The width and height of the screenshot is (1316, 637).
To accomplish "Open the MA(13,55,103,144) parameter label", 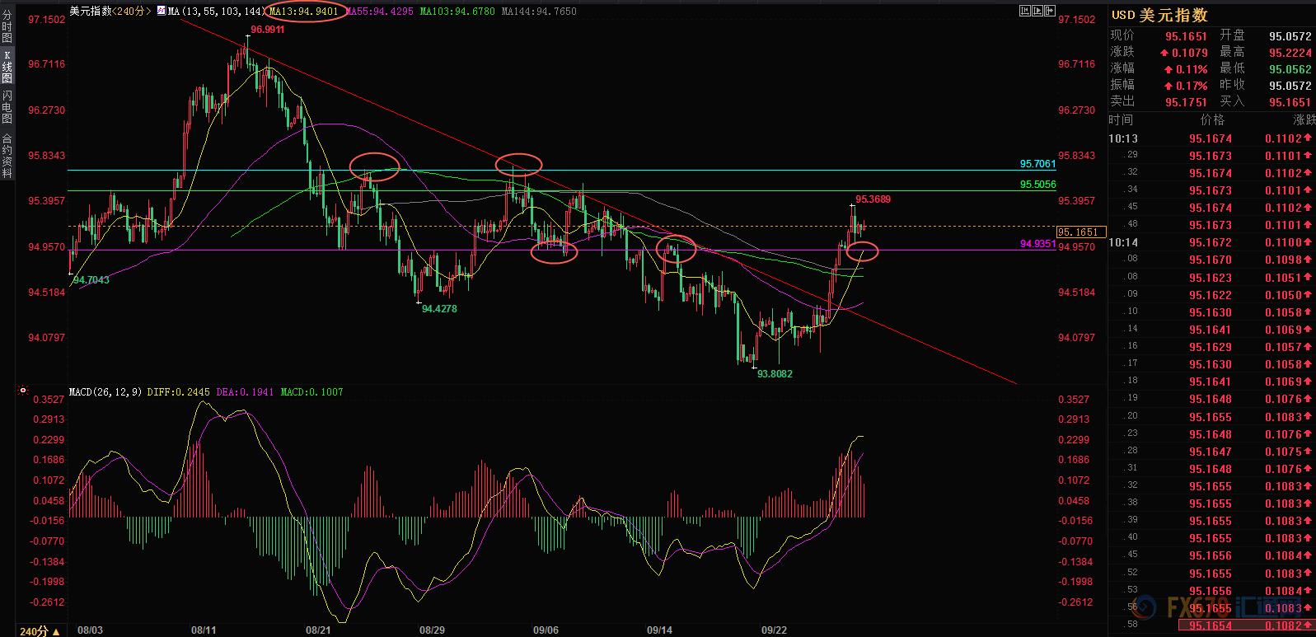I will click(x=216, y=12).
